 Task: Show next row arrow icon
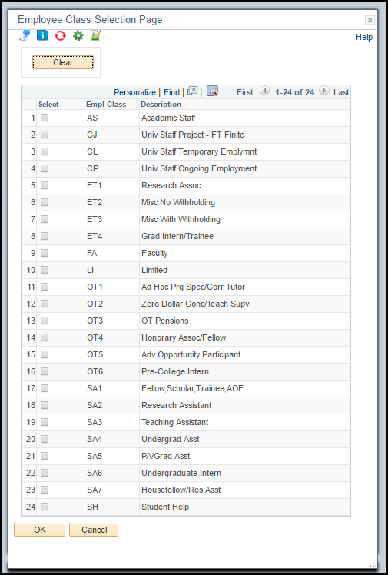[x=324, y=91]
